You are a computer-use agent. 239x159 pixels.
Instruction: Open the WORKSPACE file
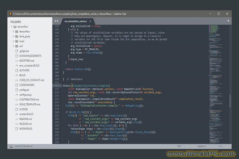[x=26, y=129]
